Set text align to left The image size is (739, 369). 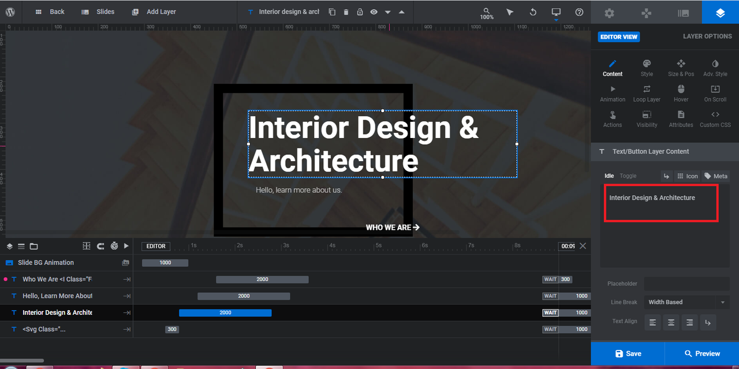click(x=652, y=322)
